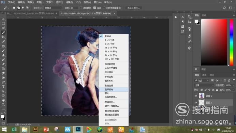Choose 3 x 3 平均 sample option
Image resolution: width=236 pixels, height=133 pixels.
pyautogui.click(x=114, y=40)
